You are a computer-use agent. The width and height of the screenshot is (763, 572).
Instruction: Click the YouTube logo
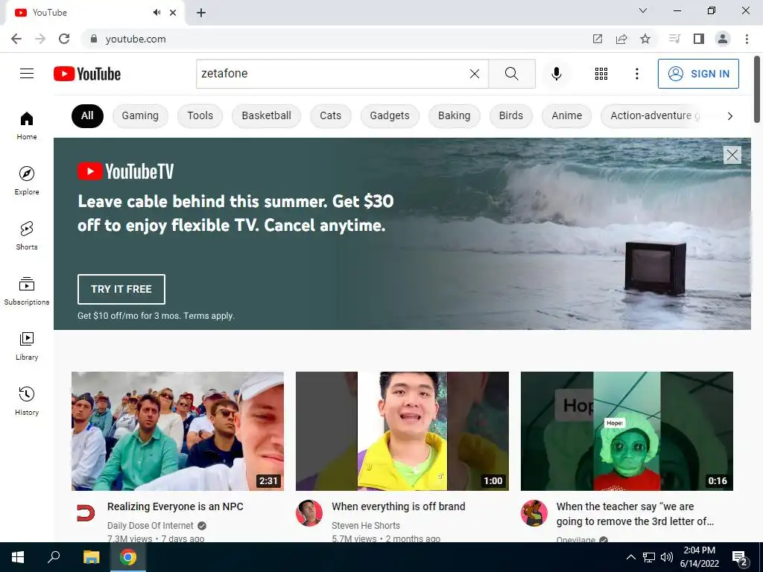pyautogui.click(x=87, y=74)
